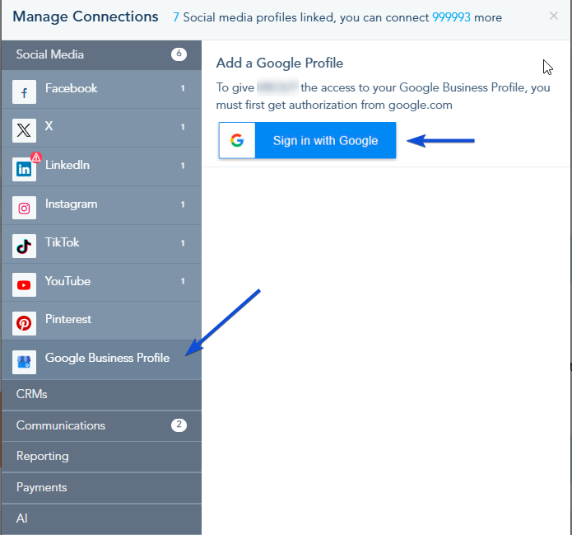The image size is (572, 535).
Task: Click the LinkedIn warning alert badge
Action: pyautogui.click(x=36, y=157)
